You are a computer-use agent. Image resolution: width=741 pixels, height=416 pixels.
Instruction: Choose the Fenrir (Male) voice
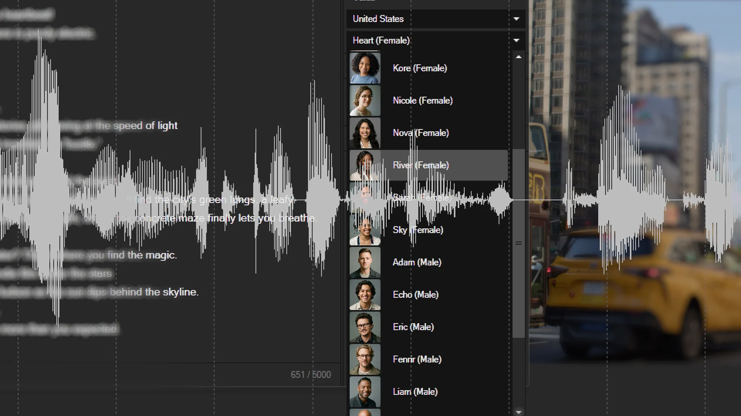417,359
